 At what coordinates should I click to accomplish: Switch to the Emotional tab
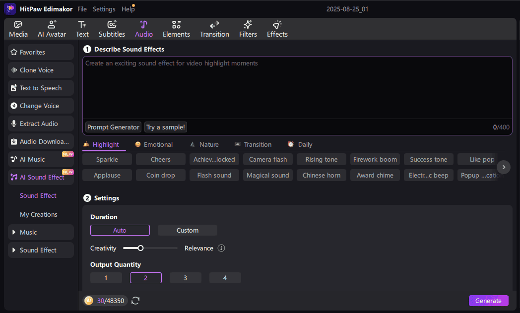click(154, 144)
